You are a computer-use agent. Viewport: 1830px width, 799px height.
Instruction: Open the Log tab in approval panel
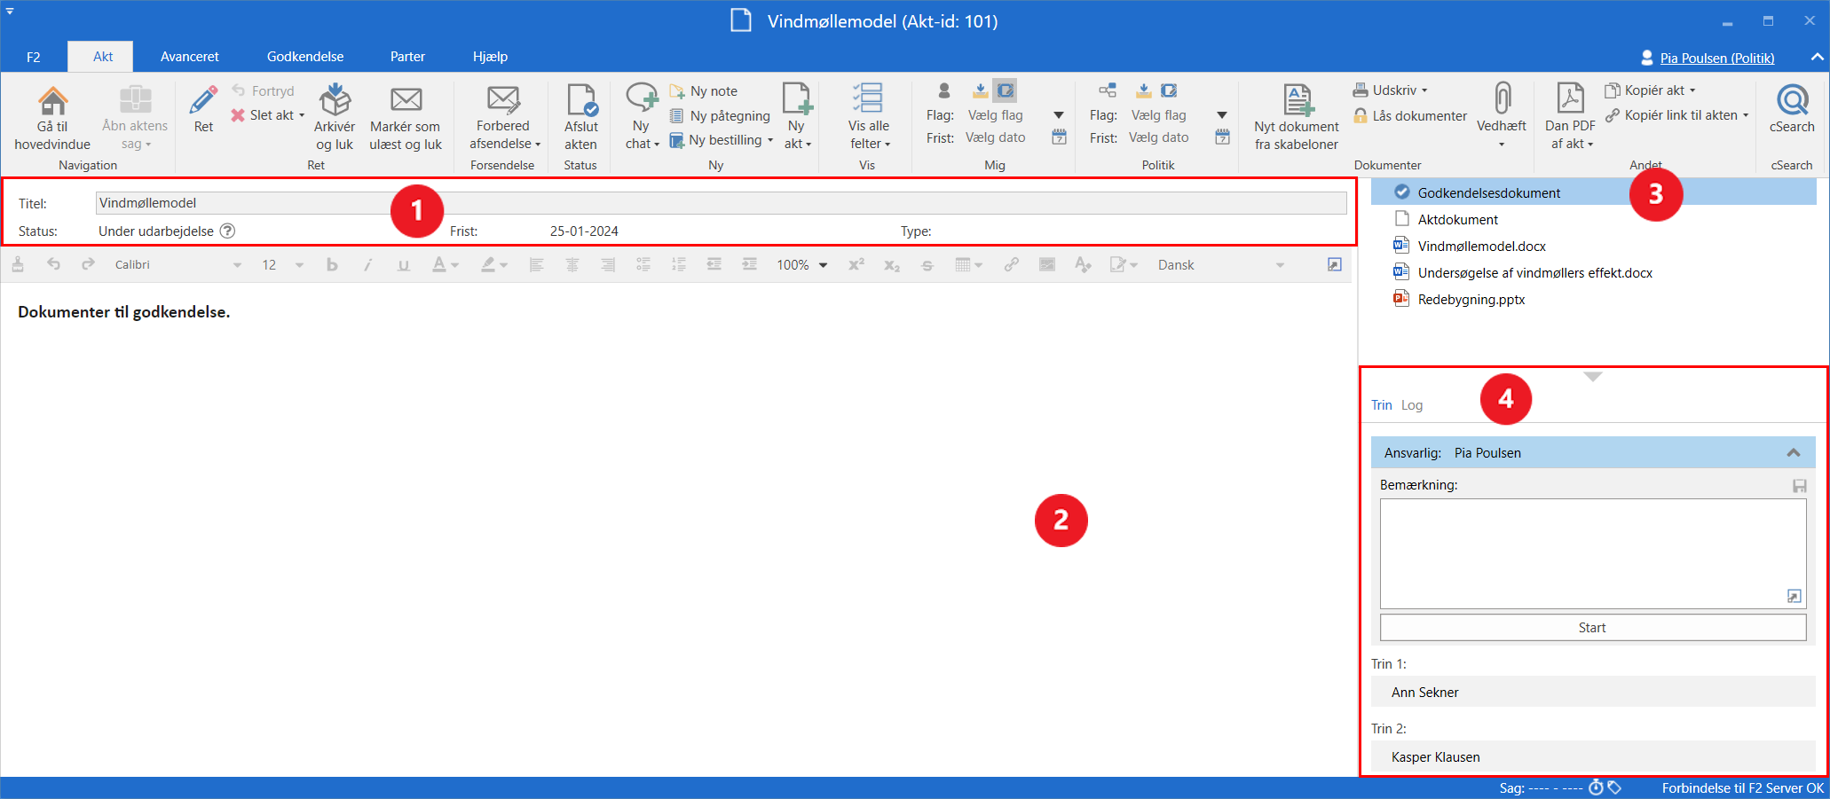(1412, 405)
